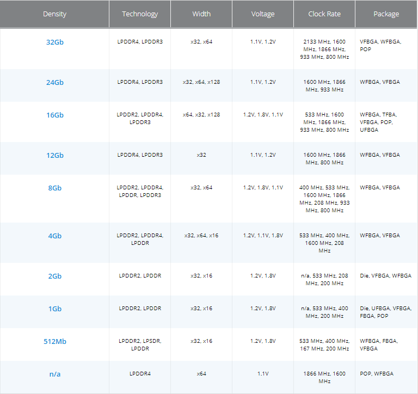Open the 4Gb density link
The image size is (418, 394).
pyautogui.click(x=54, y=236)
